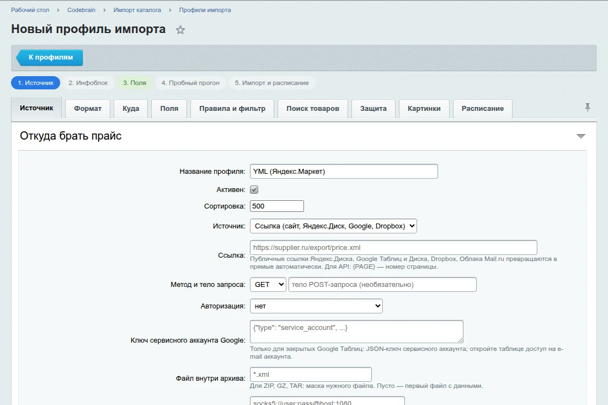Viewport: 608px width, 405px height.
Task: Go to step "4. Пробный прогон"
Action: tap(190, 83)
